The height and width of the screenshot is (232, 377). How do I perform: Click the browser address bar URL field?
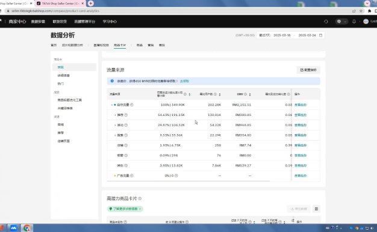[178, 11]
